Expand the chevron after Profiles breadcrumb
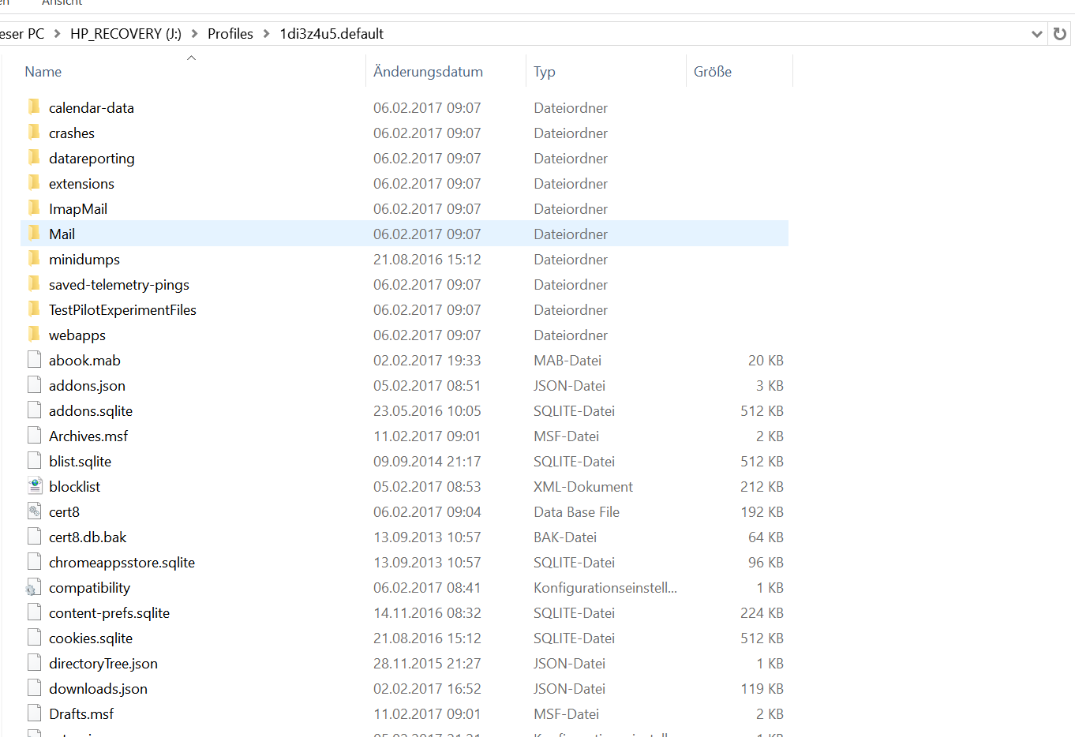1075x745 pixels. click(266, 34)
